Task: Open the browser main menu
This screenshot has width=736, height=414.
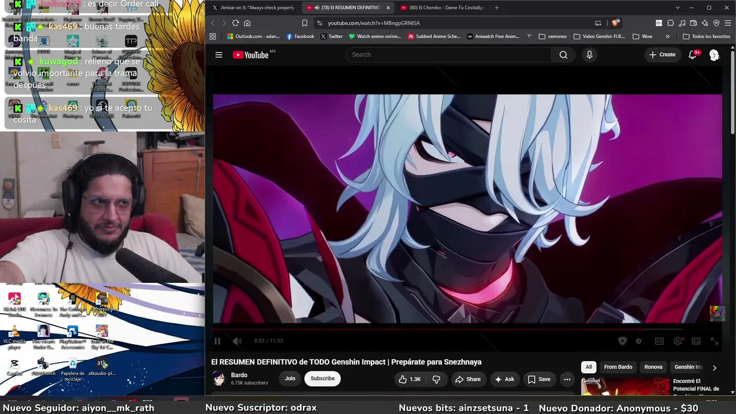Action: pos(728,23)
